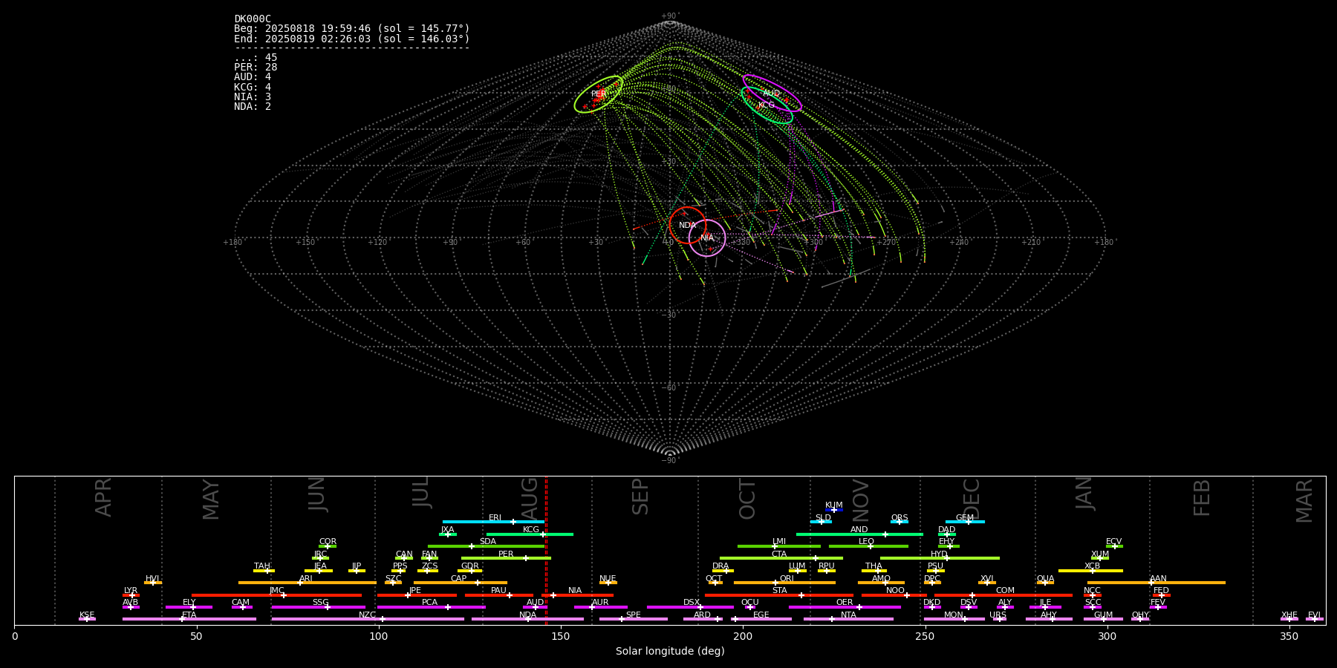This screenshot has height=668, width=1337.
Task: Click the LEO shower label in timeline
Action: (x=867, y=542)
